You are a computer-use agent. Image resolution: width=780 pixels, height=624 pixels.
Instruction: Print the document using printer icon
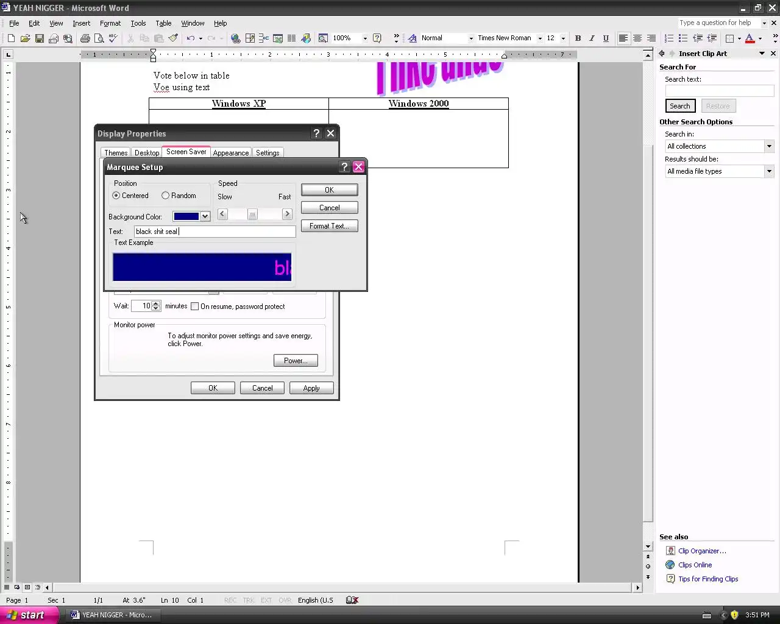tap(85, 38)
